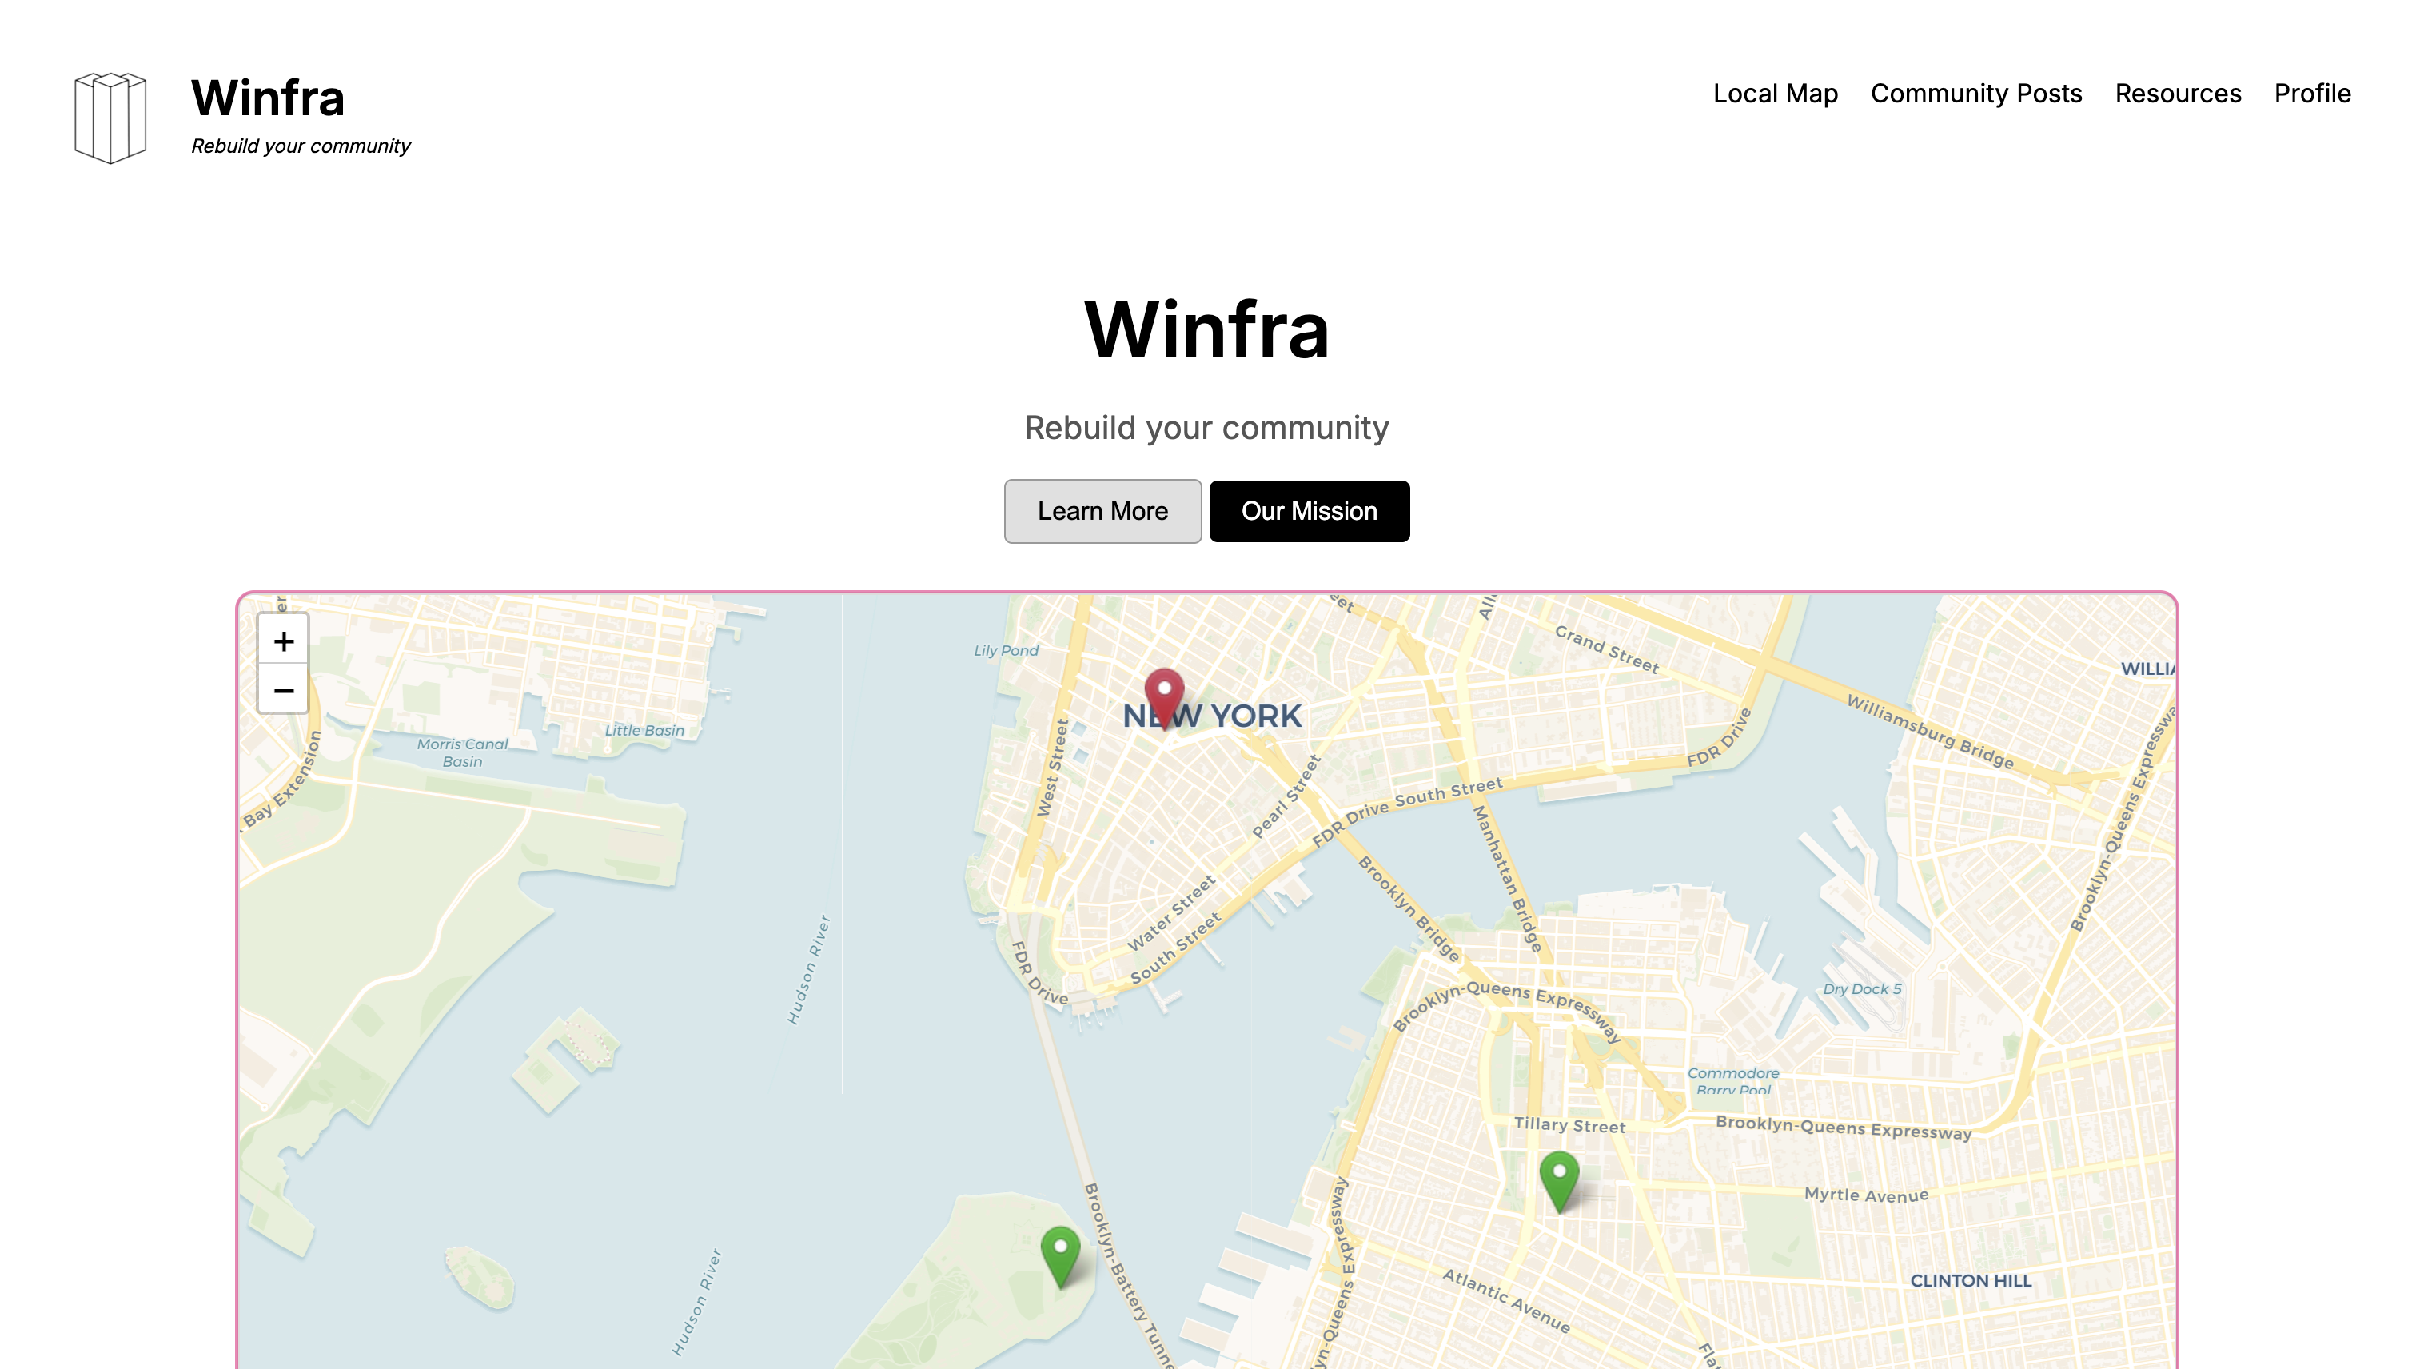Open the Local Map section
The height and width of the screenshot is (1369, 2416).
[1776, 93]
